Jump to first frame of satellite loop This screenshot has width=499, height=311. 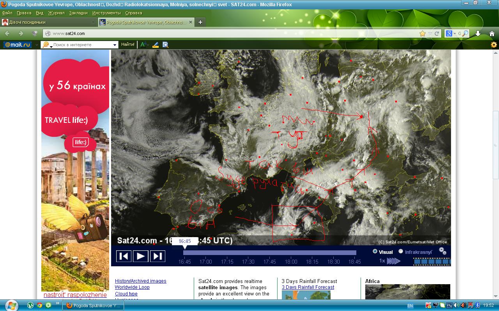point(124,256)
